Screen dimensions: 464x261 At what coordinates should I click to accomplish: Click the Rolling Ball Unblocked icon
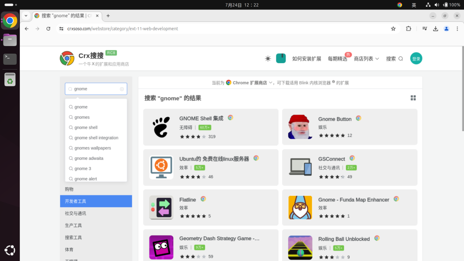click(300, 248)
